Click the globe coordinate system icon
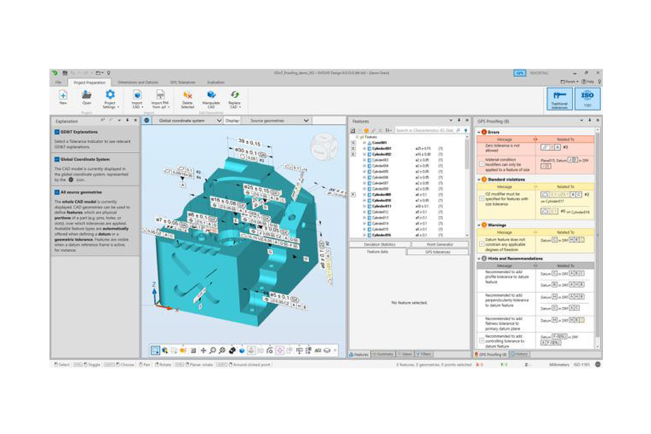Screen dimensions: 651x434 click(146, 120)
